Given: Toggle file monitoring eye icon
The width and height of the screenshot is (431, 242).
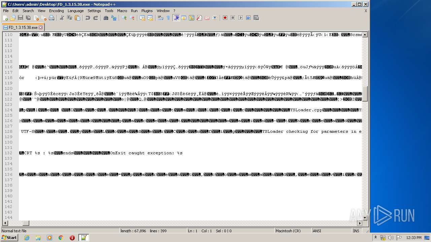Looking at the screenshot, I should pyautogui.click(x=215, y=18).
